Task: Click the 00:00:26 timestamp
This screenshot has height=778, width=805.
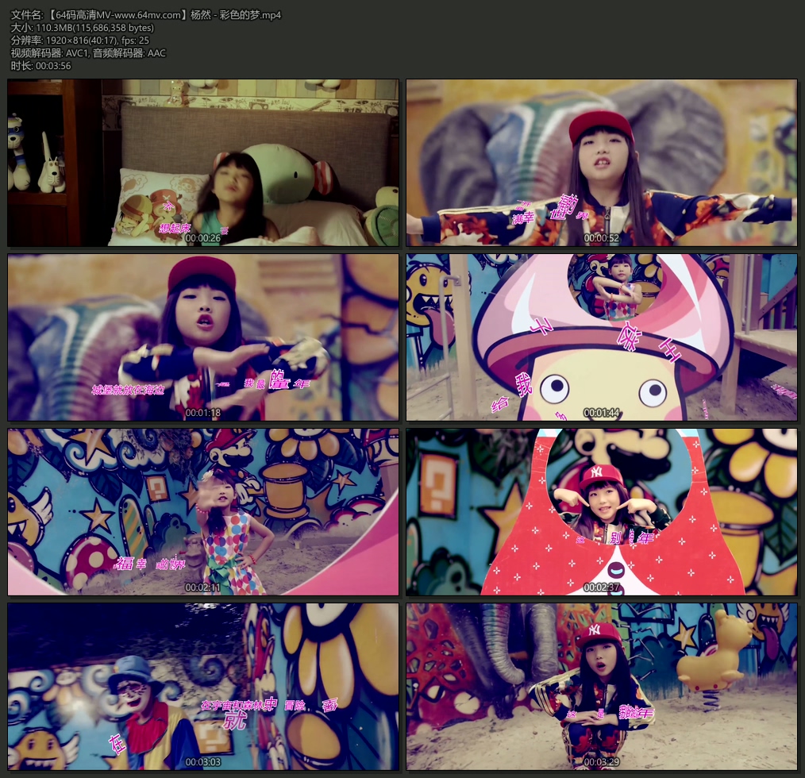Action: pos(202,238)
